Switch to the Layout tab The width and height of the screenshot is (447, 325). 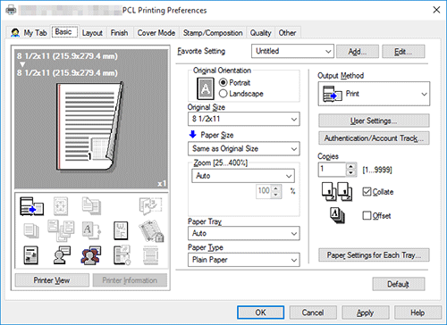(x=92, y=33)
